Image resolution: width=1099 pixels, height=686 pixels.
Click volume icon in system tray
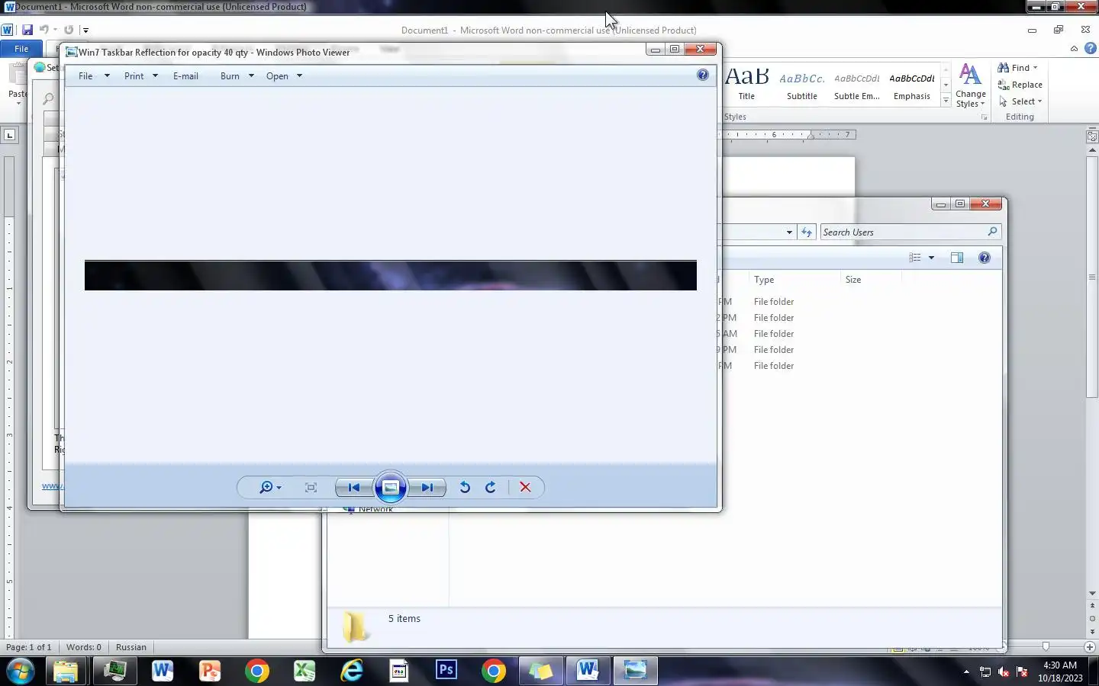coord(1004,672)
